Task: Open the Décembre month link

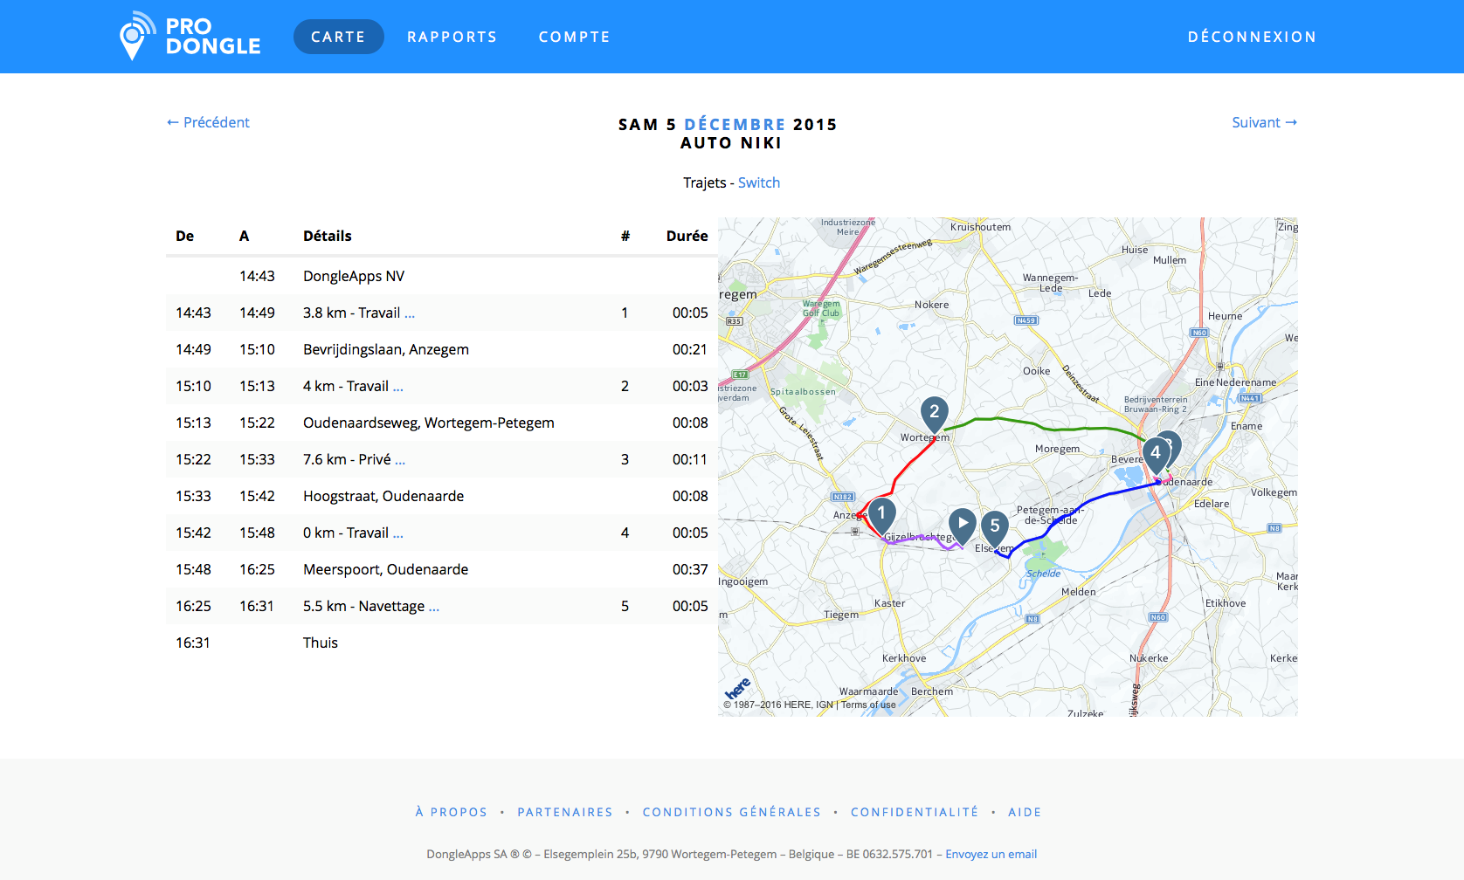Action: [x=734, y=124]
